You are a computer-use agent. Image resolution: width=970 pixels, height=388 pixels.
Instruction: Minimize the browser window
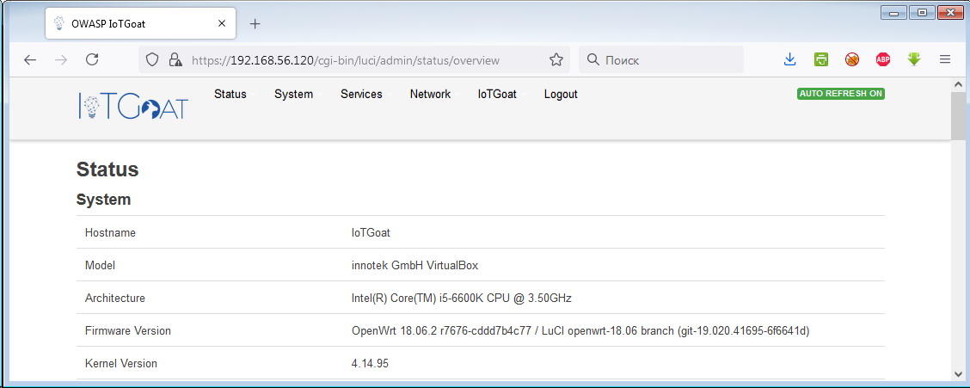[894, 12]
